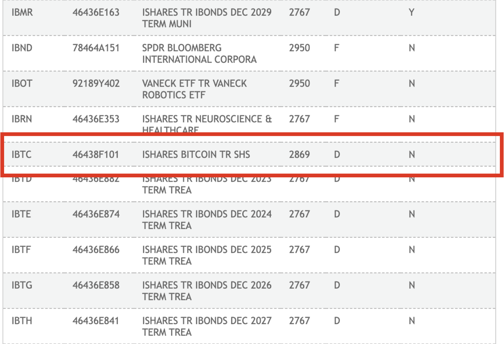Click the IBRN ticker symbol

[22, 119]
